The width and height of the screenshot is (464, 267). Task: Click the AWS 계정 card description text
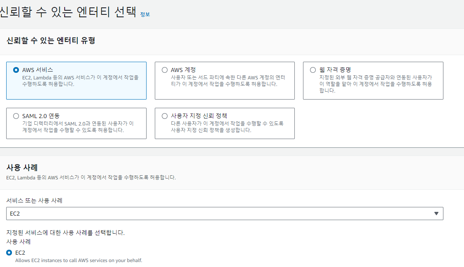pos(228,81)
